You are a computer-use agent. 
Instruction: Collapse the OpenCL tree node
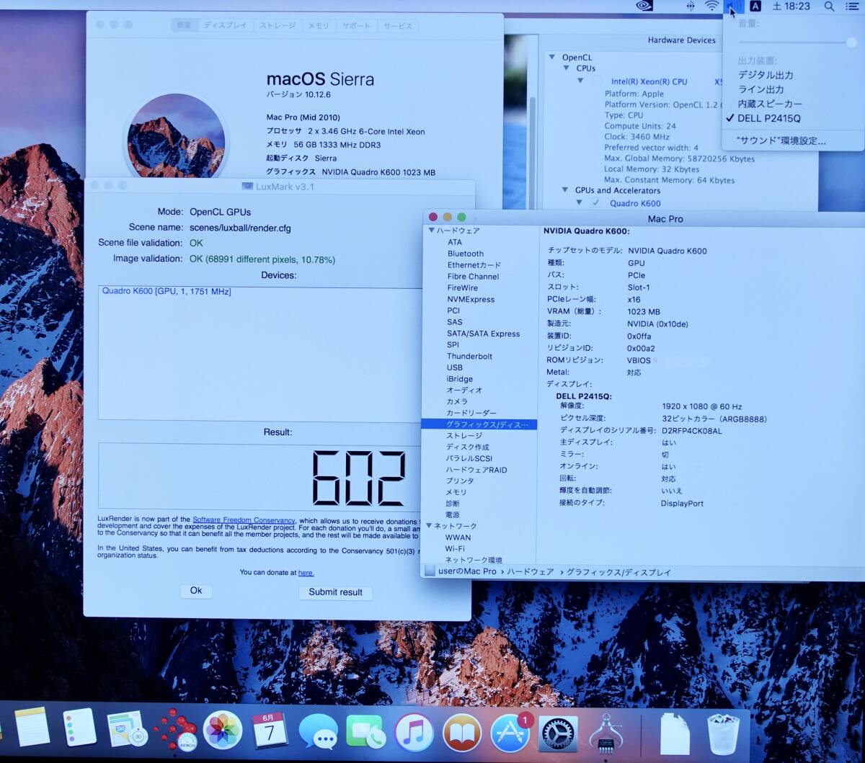552,58
